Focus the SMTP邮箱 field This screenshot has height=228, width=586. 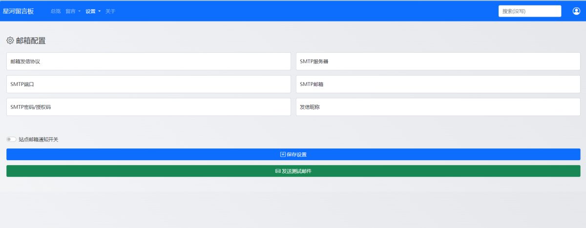click(438, 84)
